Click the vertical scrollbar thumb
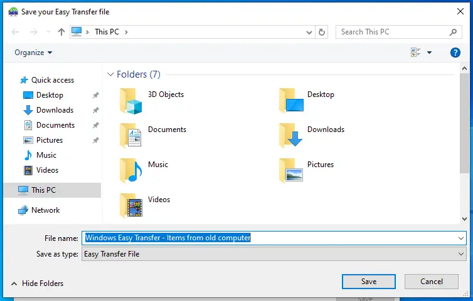The width and height of the screenshot is (473, 301). [x=464, y=123]
